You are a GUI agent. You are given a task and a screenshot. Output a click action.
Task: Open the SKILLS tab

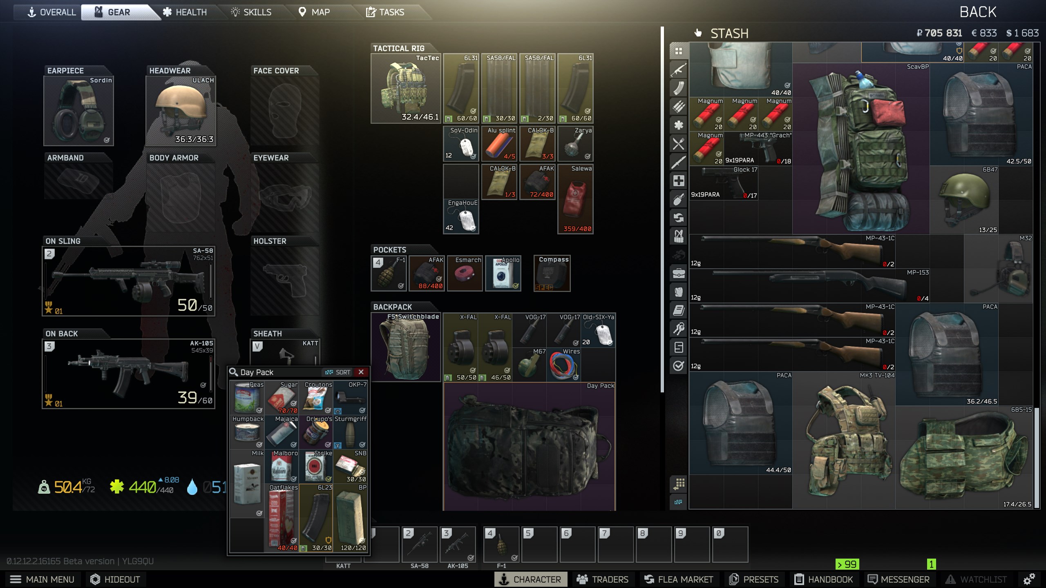pos(251,12)
